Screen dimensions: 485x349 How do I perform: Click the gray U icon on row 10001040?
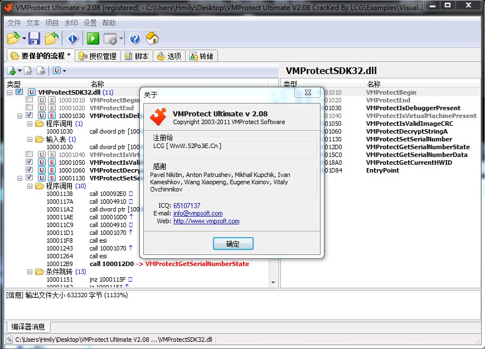point(42,154)
